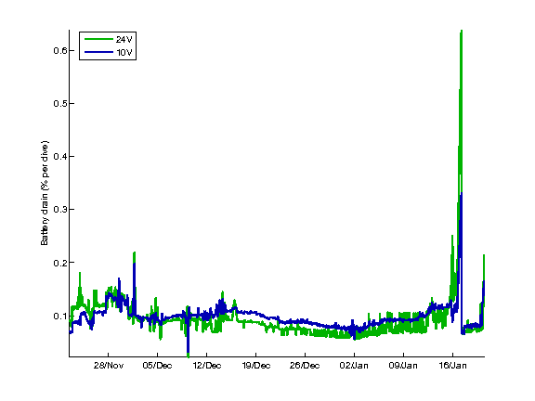Click the 26/Dec x-axis tick label
Viewport: 535px width, 401px height.
click(x=305, y=366)
